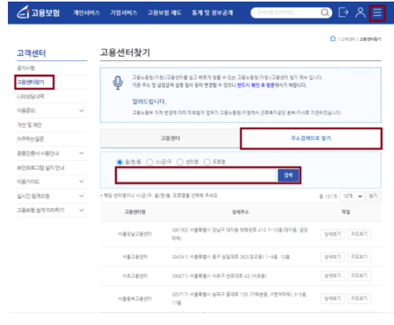This screenshot has height=325, width=394.
Task: Open the user profile icon in header
Action: pyautogui.click(x=360, y=13)
